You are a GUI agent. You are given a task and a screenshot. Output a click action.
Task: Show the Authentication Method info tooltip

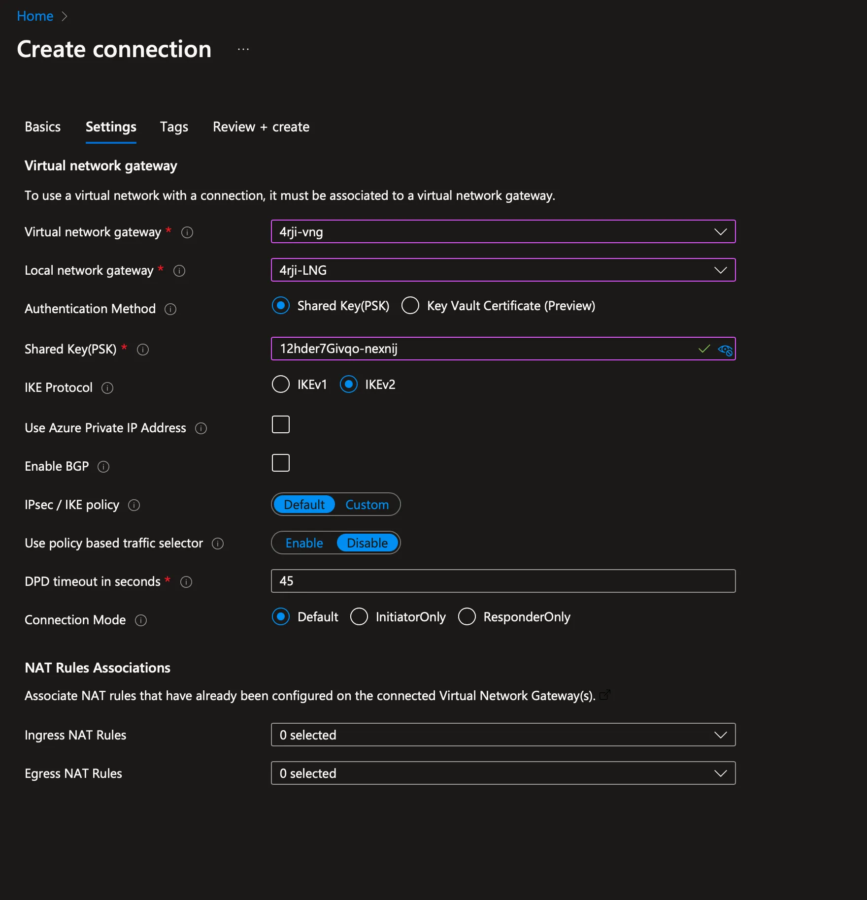(x=170, y=309)
